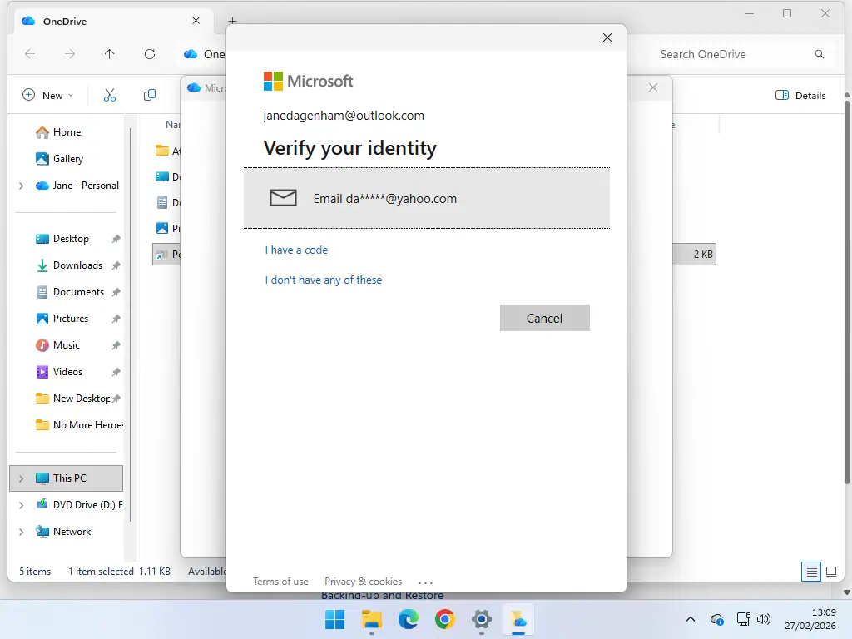Click the I have a code link
The image size is (852, 639).
296,250
